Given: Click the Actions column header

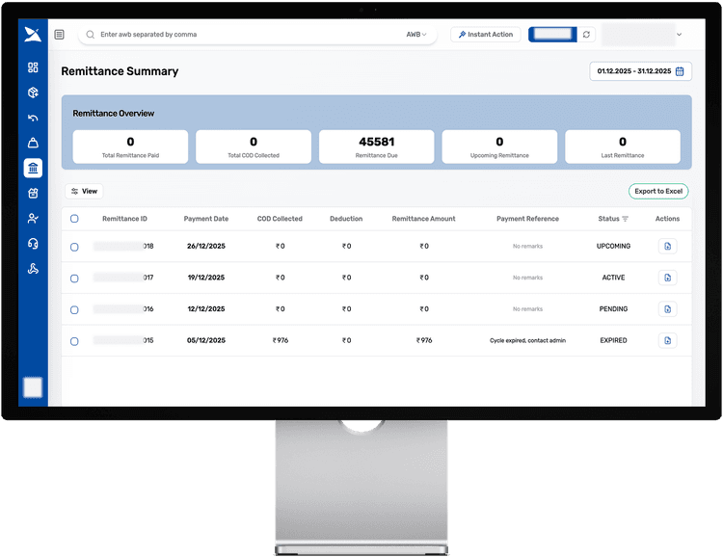Looking at the screenshot, I should [x=668, y=219].
